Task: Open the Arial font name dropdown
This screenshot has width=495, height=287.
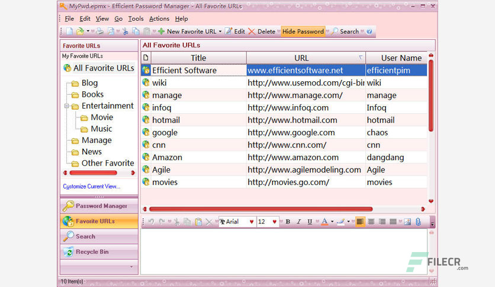Action: pyautogui.click(x=252, y=222)
